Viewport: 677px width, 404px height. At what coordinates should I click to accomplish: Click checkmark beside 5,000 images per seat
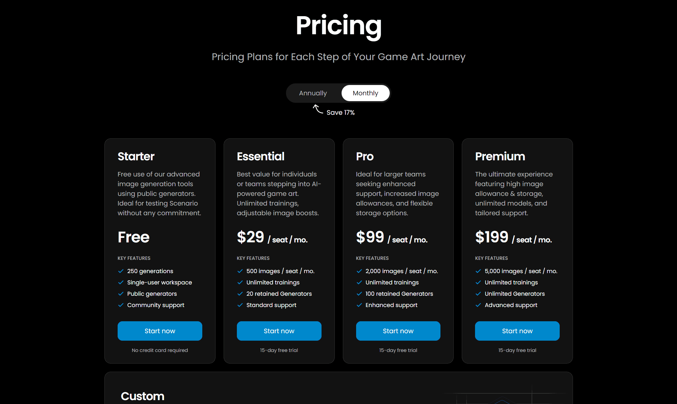click(478, 271)
